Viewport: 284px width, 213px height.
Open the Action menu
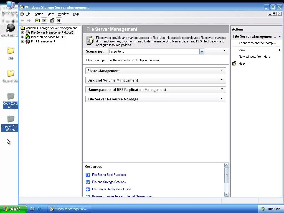(39, 14)
